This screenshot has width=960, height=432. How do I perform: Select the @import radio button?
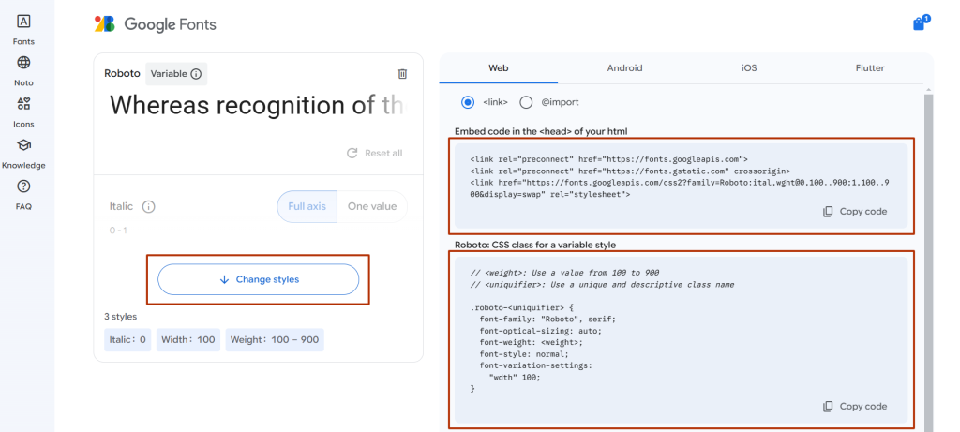[x=526, y=102]
